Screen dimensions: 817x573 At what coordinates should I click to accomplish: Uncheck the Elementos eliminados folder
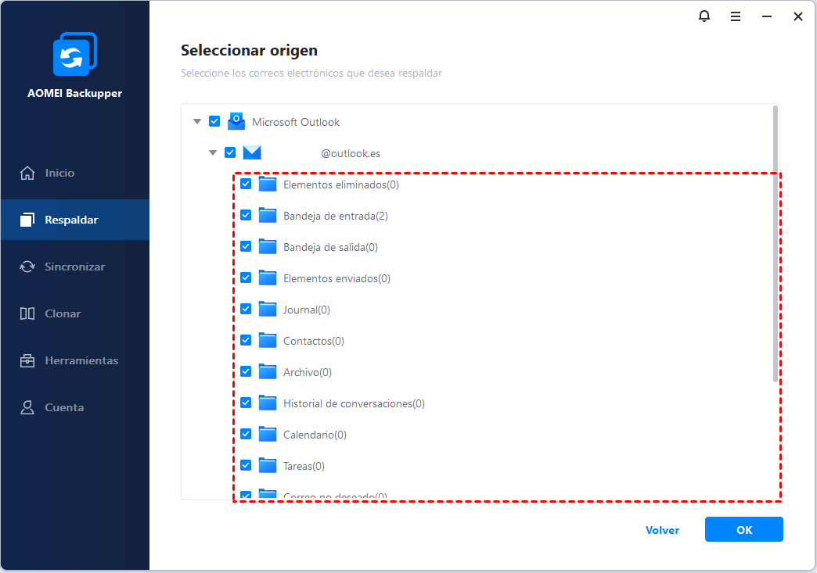pos(247,183)
